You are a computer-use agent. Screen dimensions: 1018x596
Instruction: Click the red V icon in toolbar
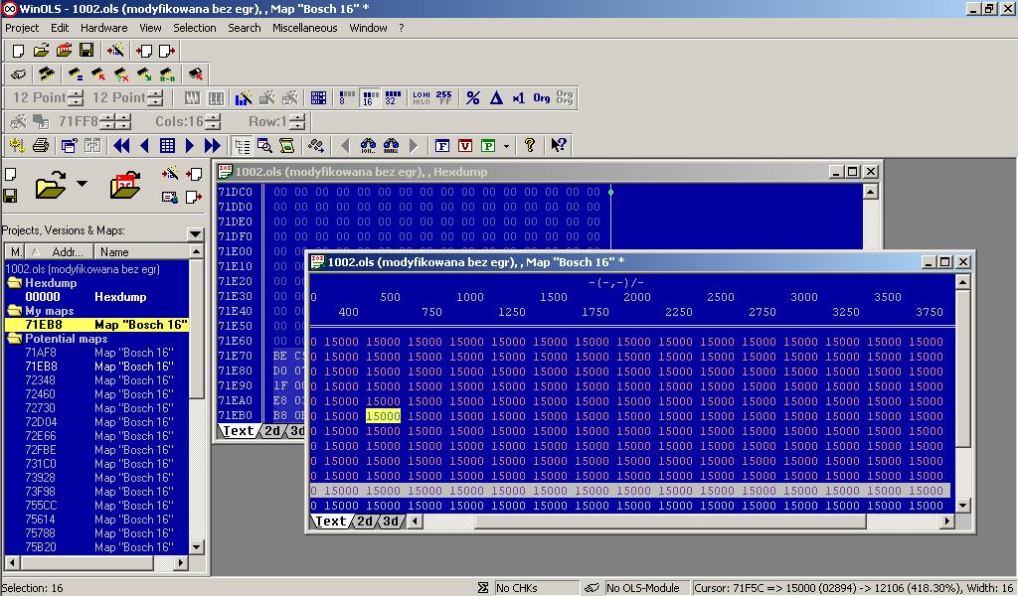[465, 145]
